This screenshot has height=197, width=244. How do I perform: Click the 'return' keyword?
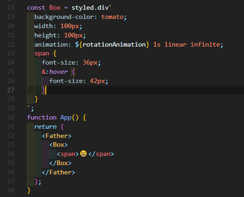45,127
